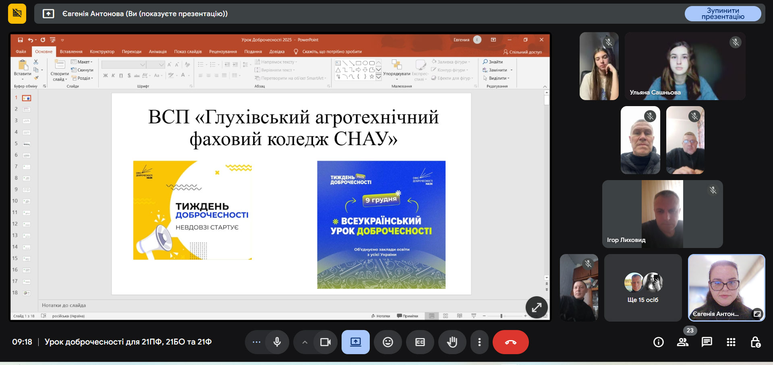Toggle Underline (П) formatting in PowerPoint
The image size is (773, 365).
pos(121,76)
